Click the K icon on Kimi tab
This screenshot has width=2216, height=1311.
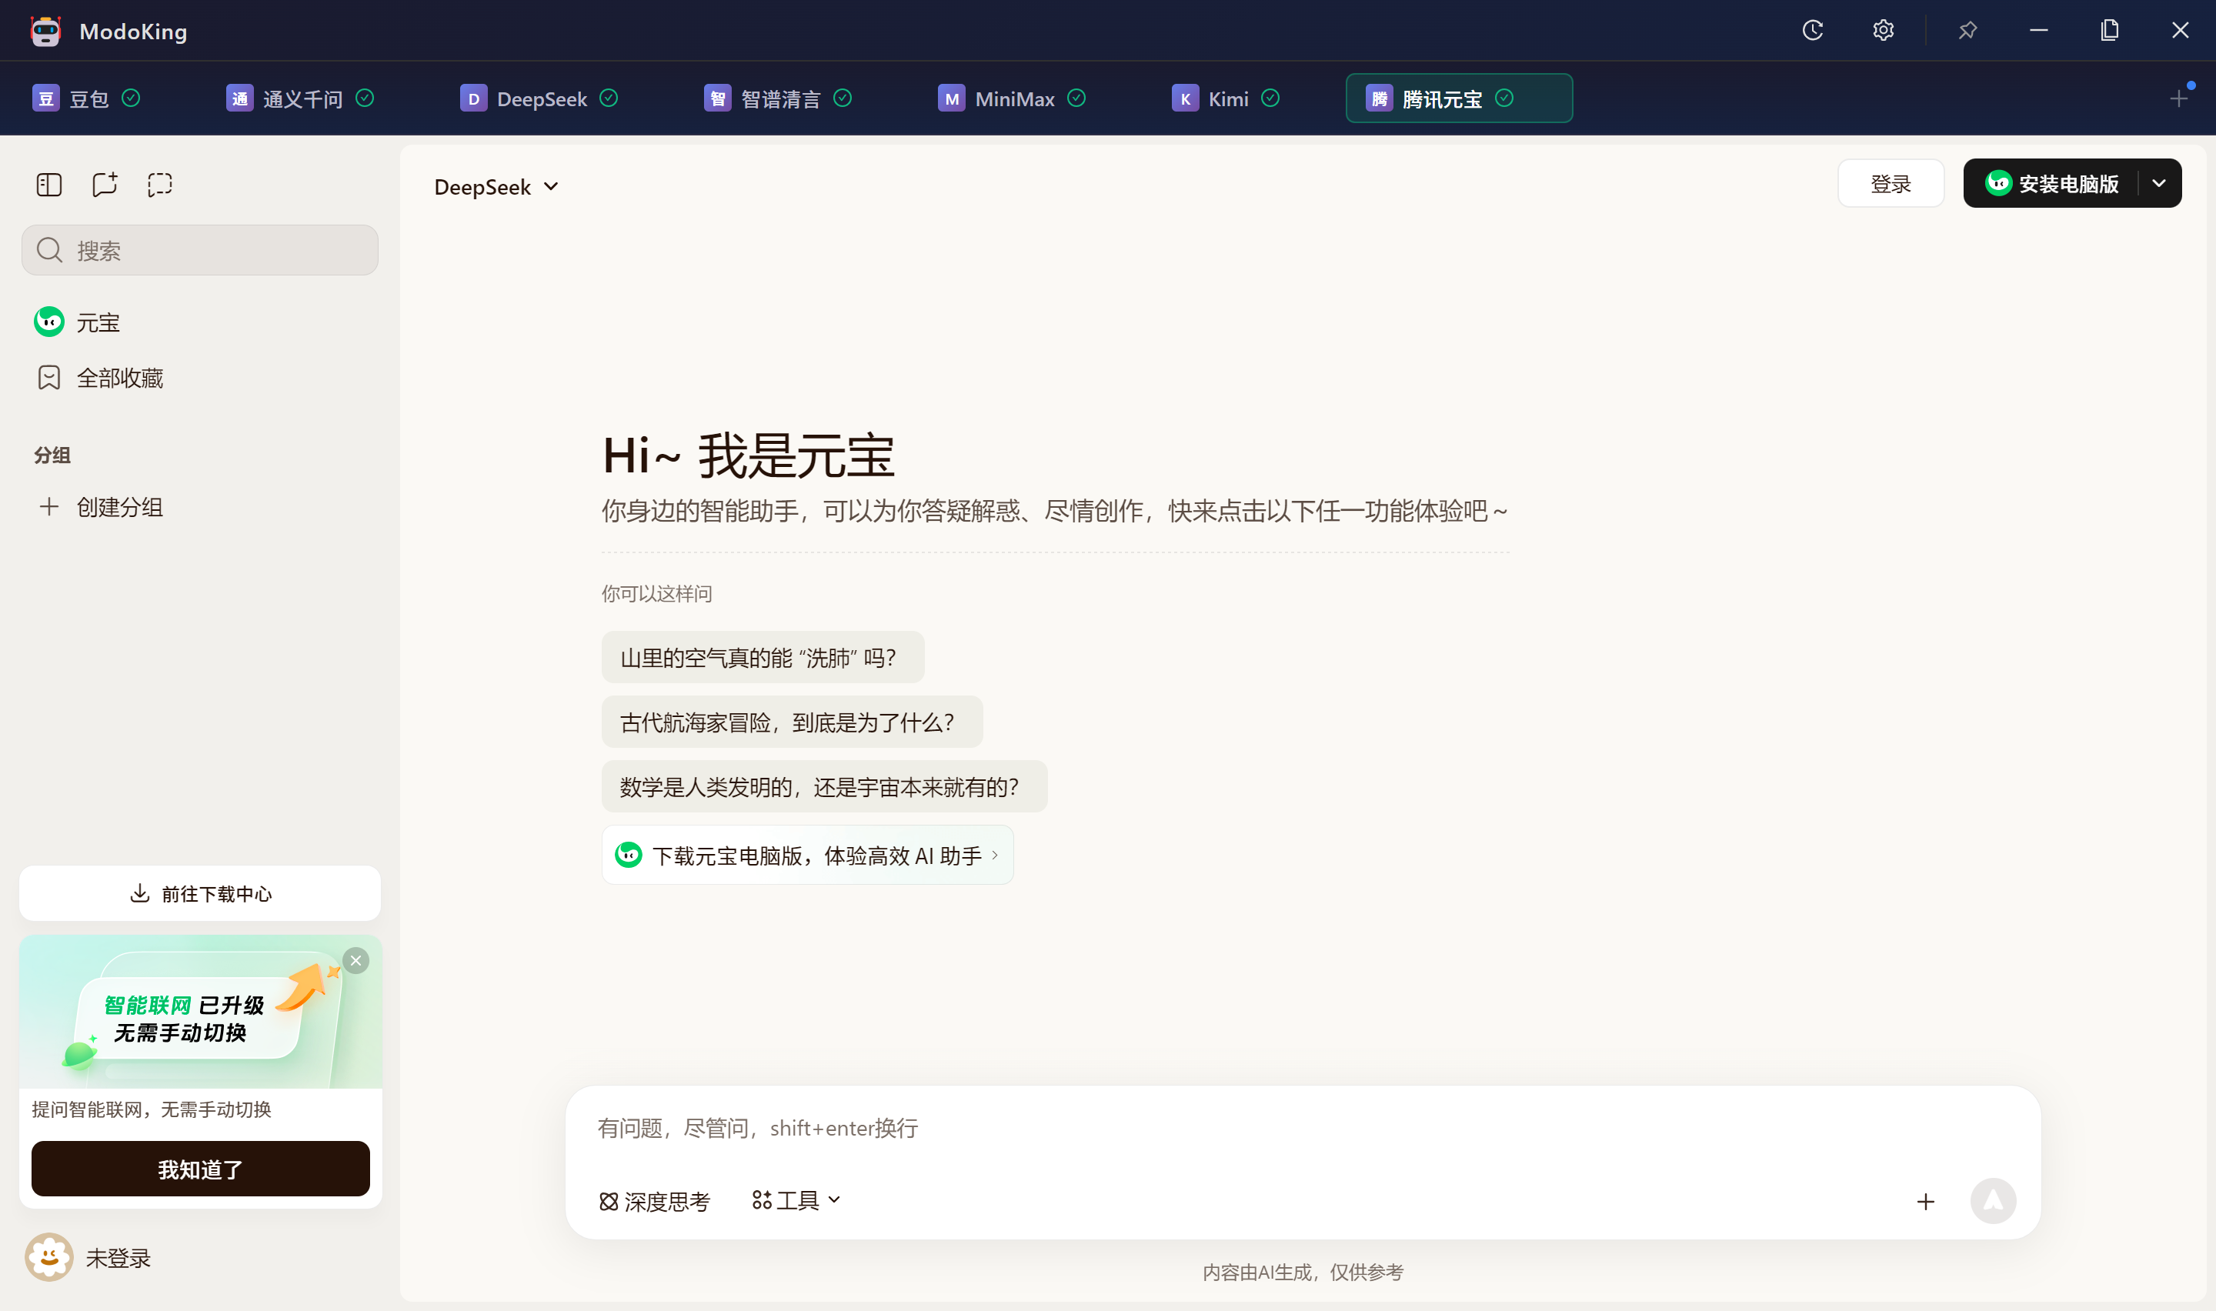[x=1185, y=98]
